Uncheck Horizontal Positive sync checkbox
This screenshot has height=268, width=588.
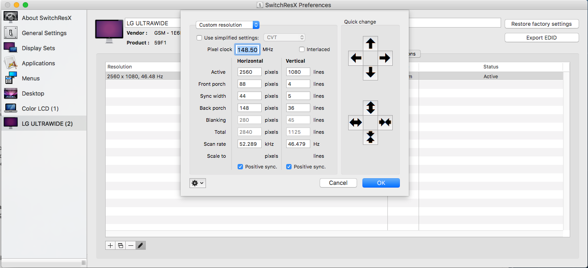click(241, 167)
